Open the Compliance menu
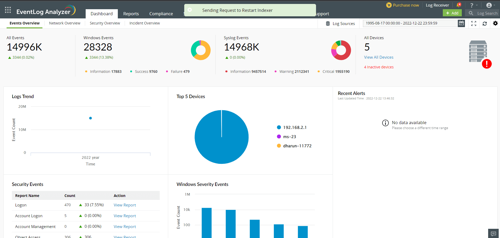500x238 pixels. tap(161, 14)
